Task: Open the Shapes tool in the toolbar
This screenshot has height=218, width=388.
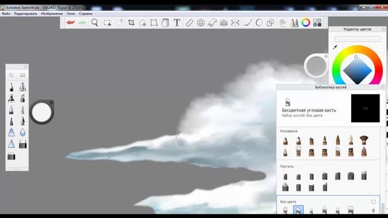Action: (x=270, y=23)
